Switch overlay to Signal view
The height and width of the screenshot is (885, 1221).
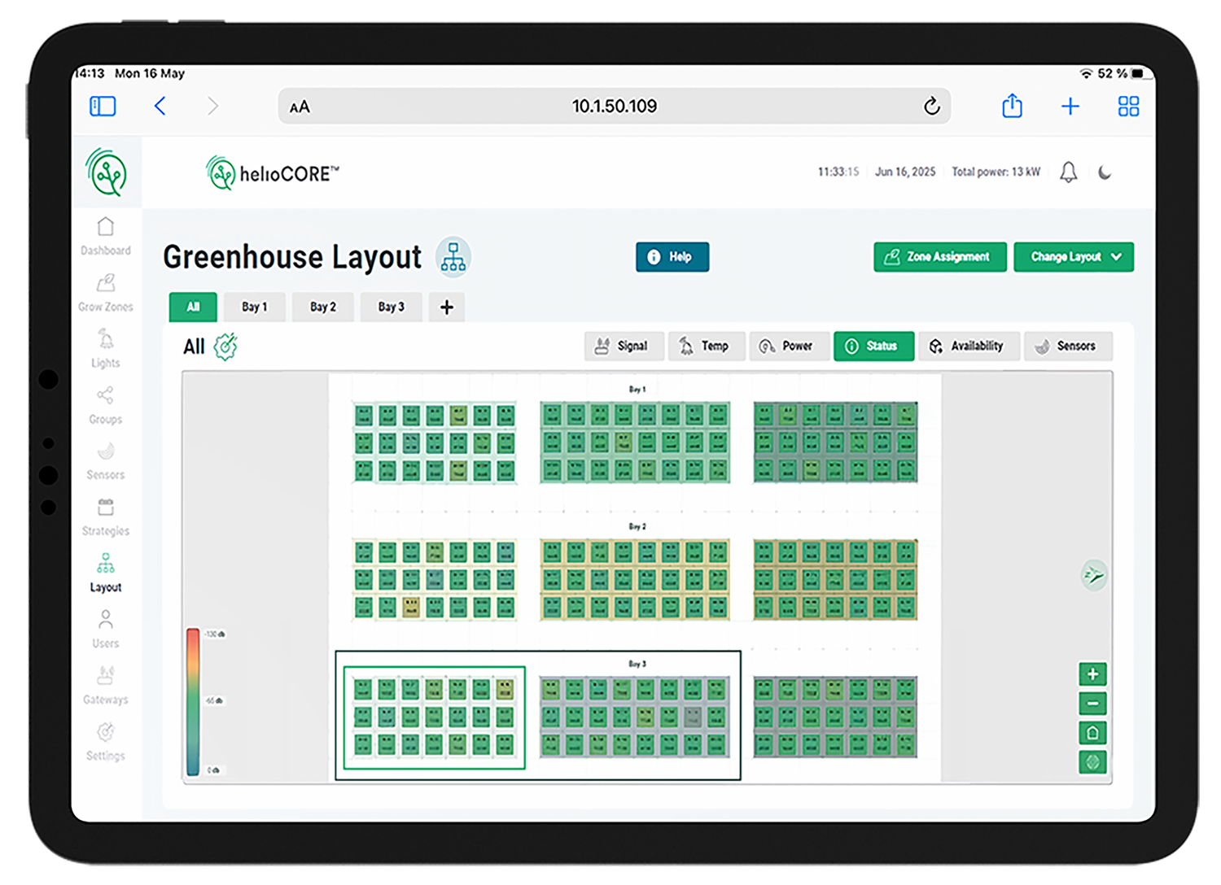(x=624, y=346)
